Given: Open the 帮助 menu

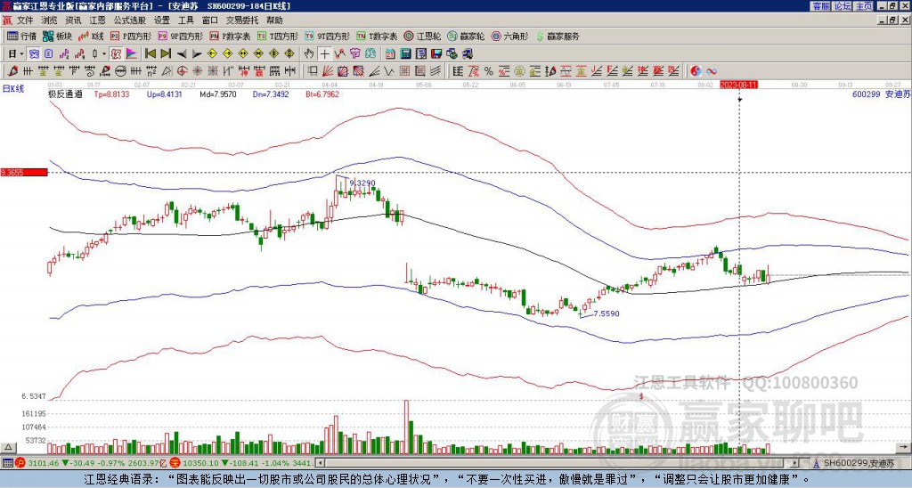Looking at the screenshot, I should tap(274, 20).
